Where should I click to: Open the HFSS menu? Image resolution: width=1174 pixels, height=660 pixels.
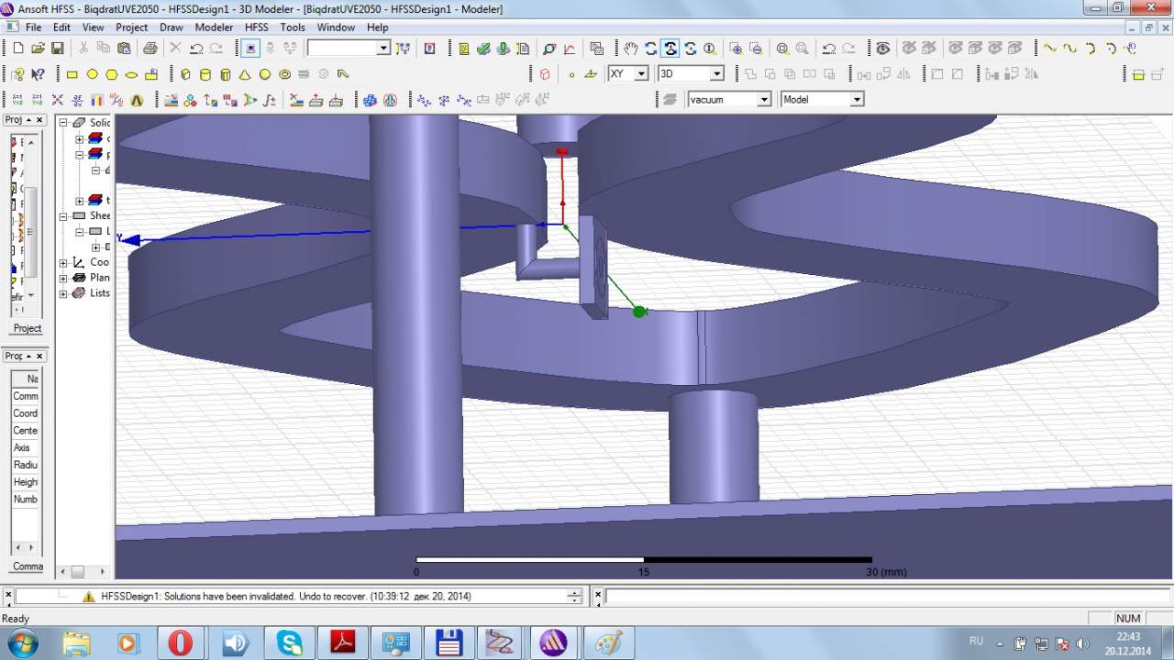pos(257,27)
